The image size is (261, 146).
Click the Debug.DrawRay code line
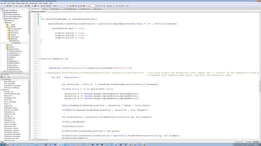point(106,105)
